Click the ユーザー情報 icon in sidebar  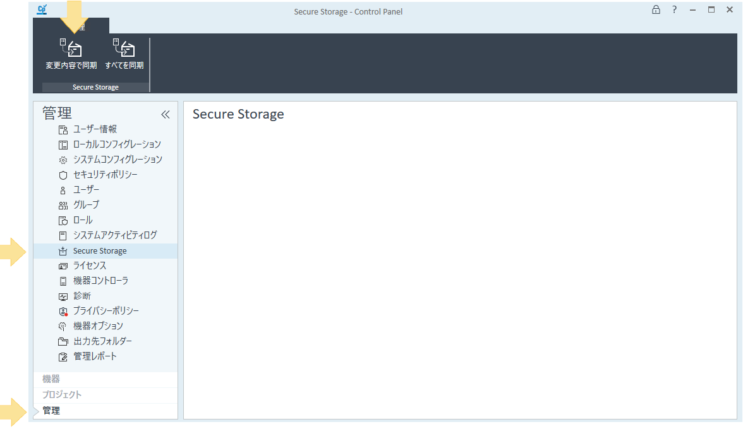click(63, 130)
